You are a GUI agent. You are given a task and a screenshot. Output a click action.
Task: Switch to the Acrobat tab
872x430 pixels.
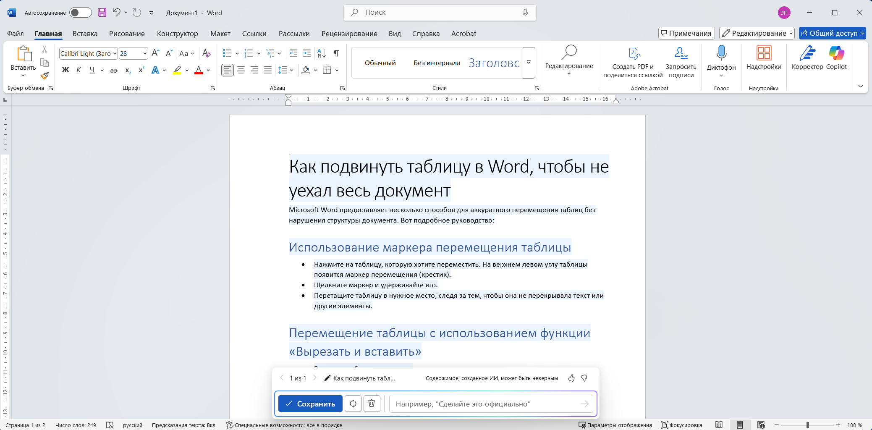(x=463, y=34)
